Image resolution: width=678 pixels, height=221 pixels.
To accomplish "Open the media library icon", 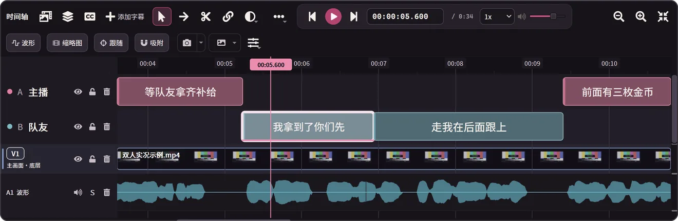I will coord(46,16).
